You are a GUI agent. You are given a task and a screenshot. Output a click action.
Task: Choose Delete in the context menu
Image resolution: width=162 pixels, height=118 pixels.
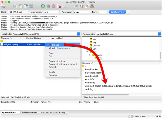pos(52,72)
